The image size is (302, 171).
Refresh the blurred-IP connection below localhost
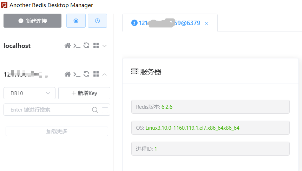click(86, 74)
